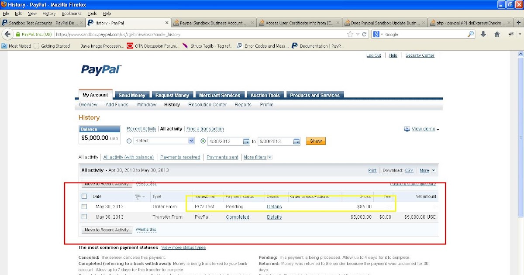Open Error Codes and Messages bookmark
Viewport: 524px width, 275px height.
coord(263,46)
